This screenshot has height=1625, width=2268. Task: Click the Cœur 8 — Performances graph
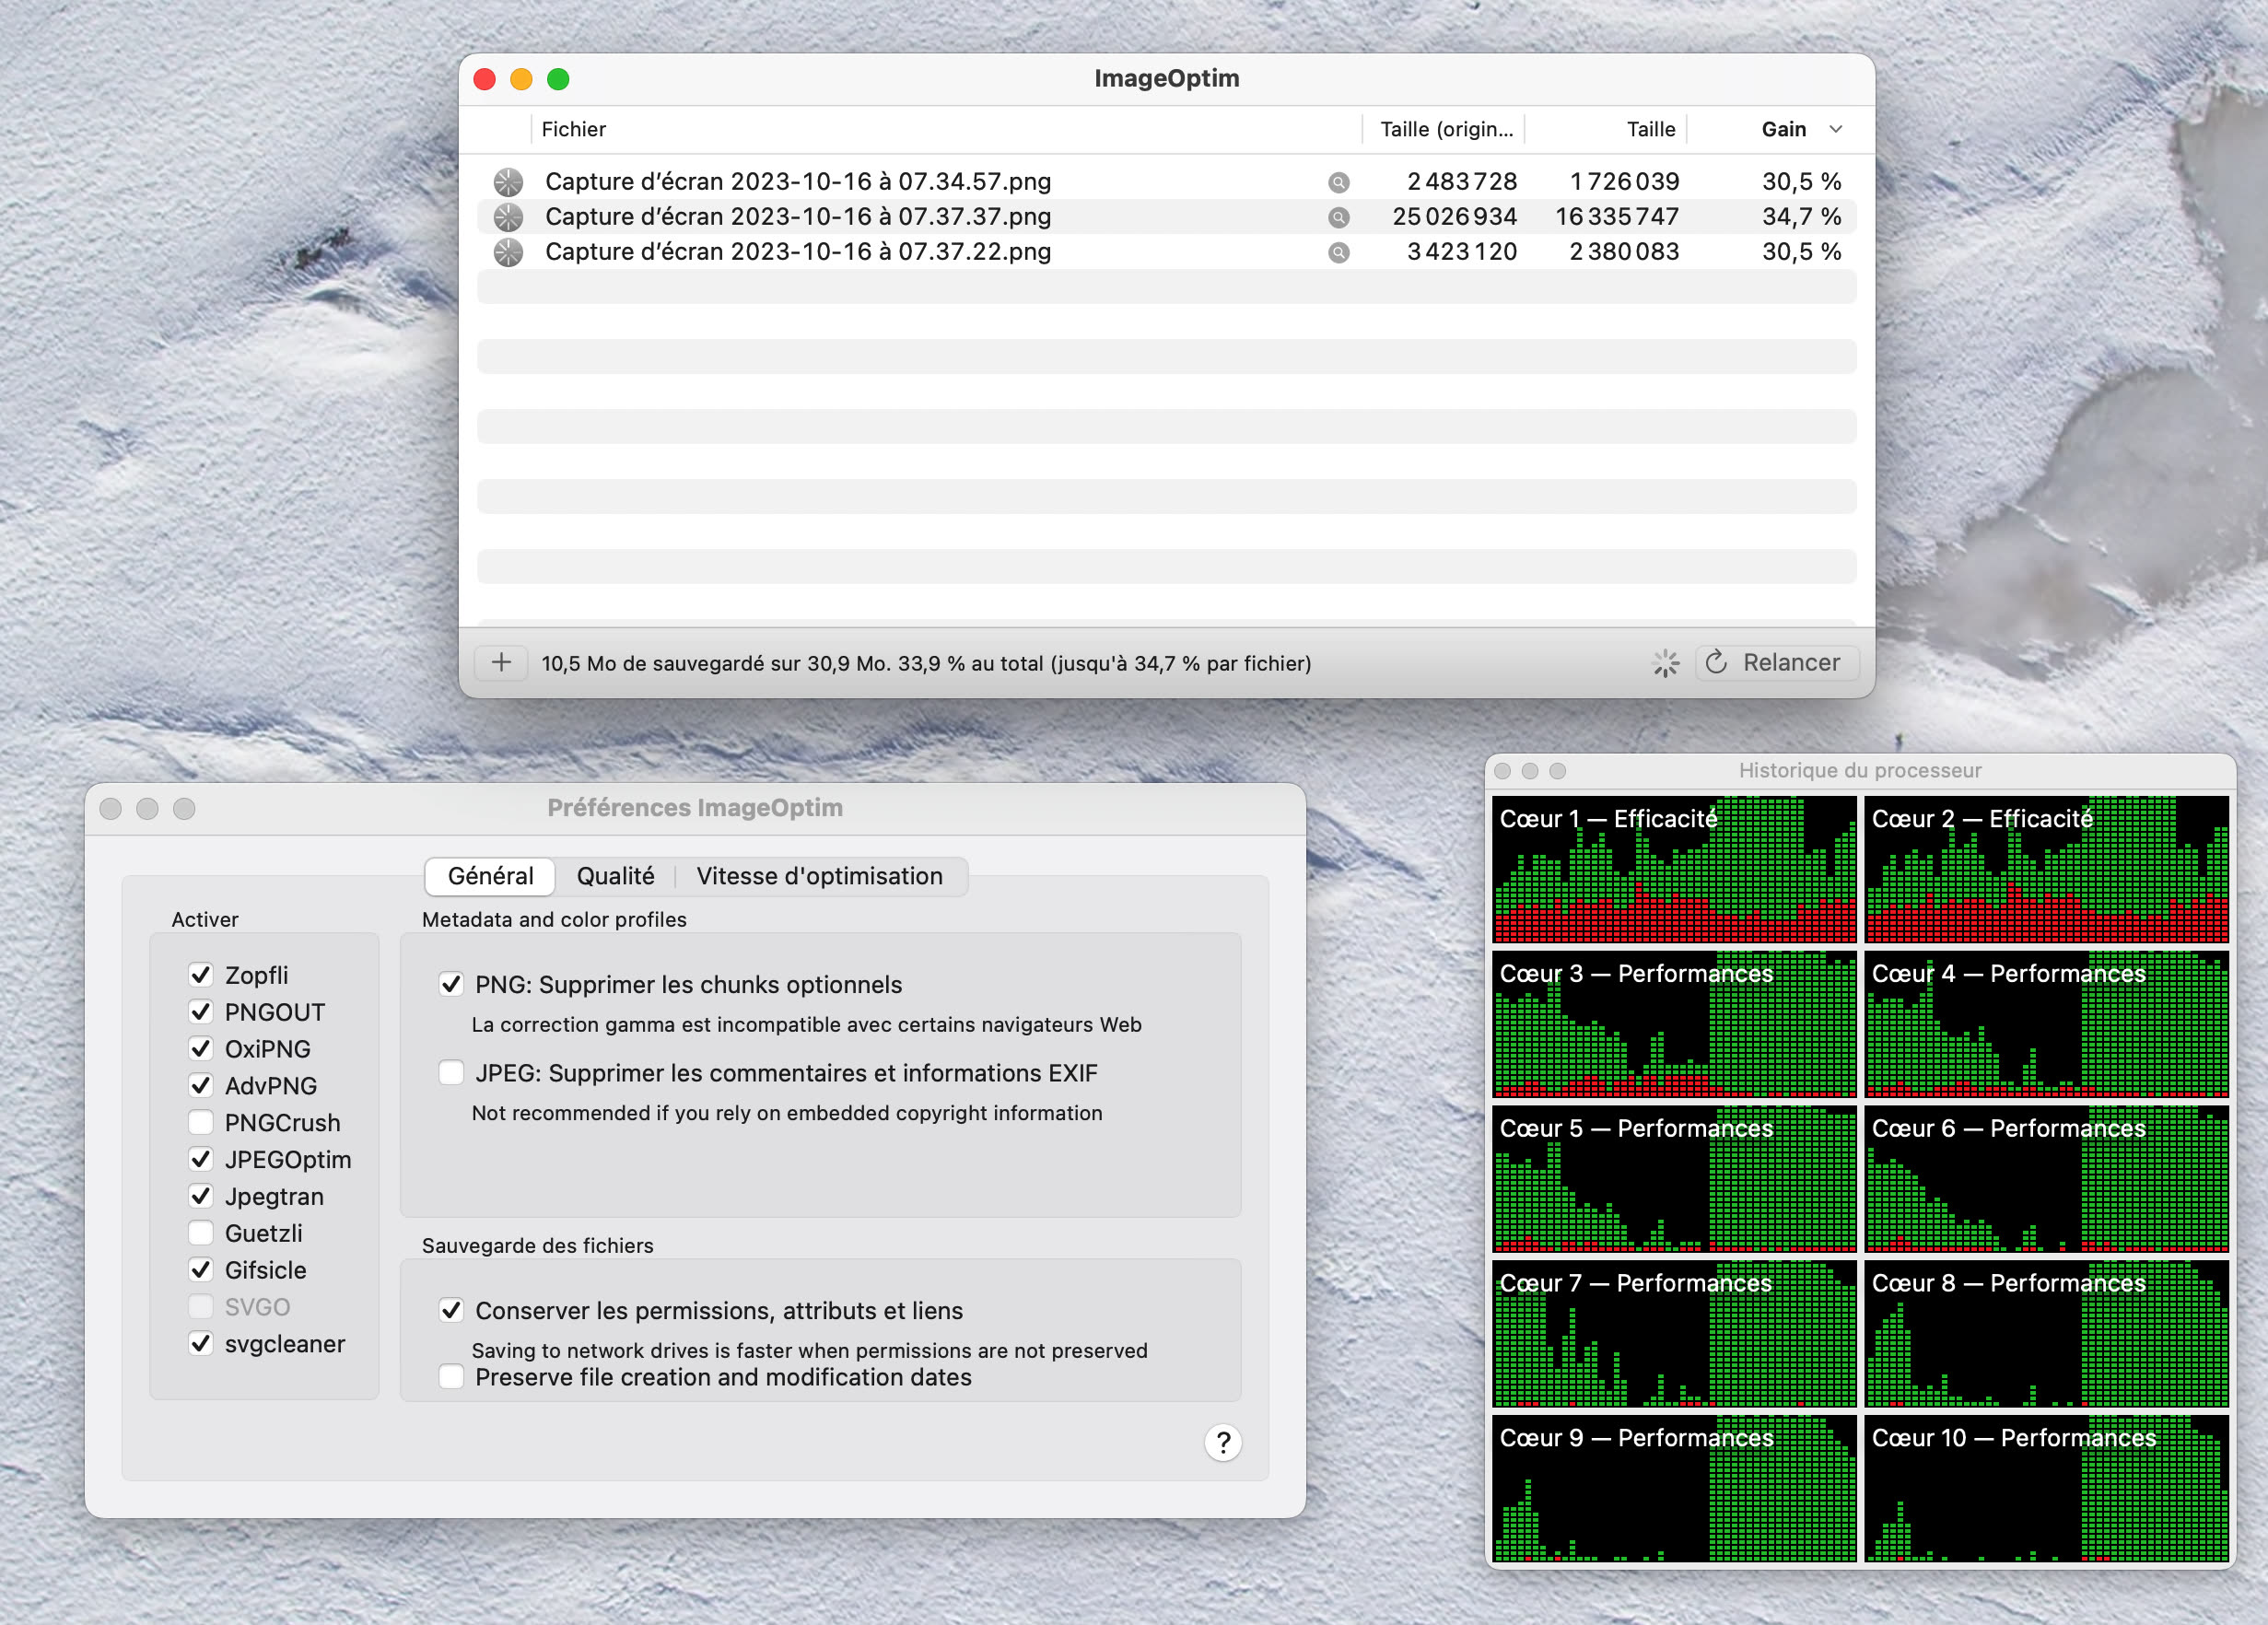[x=2047, y=1333]
